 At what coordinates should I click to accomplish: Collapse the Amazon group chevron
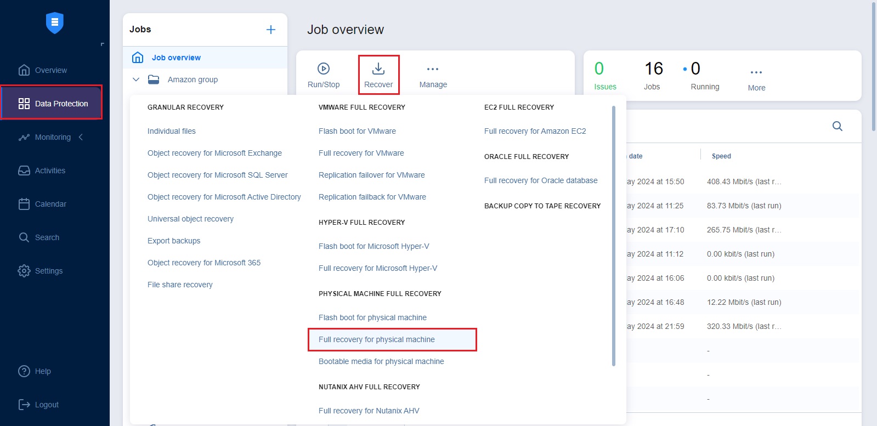[x=136, y=79]
